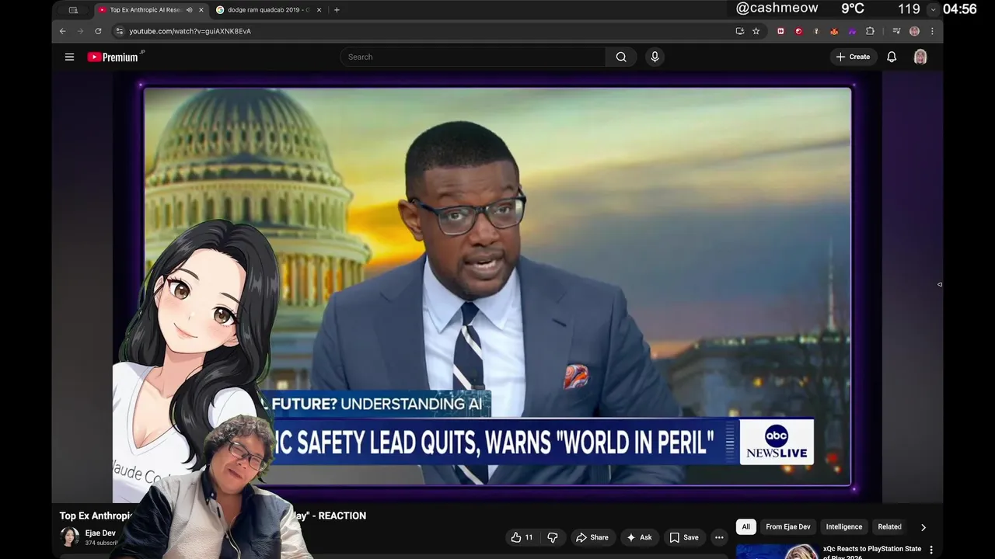
Task: Save the video to a playlist
Action: point(684,537)
